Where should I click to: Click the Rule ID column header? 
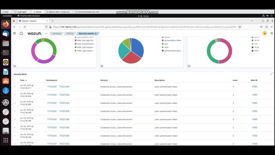[254, 81]
